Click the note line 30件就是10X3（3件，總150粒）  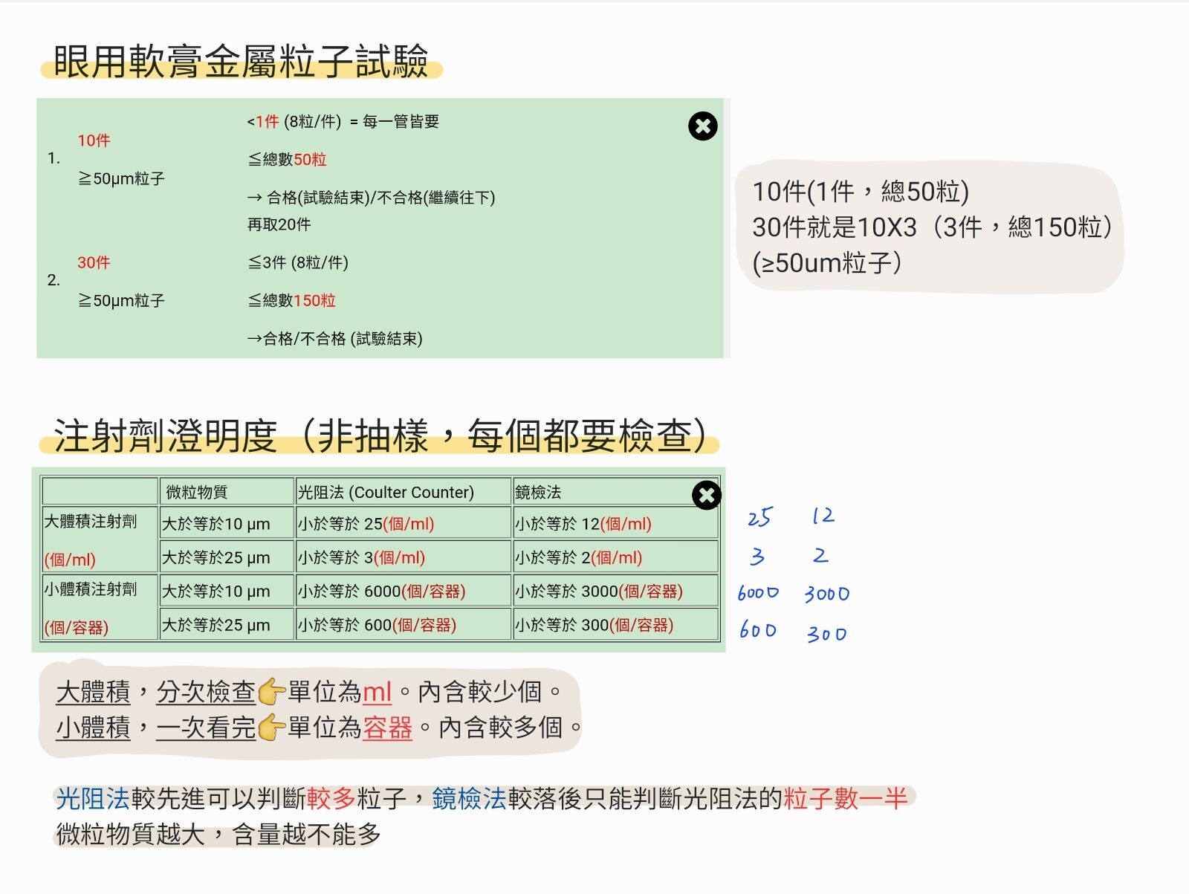point(933,227)
